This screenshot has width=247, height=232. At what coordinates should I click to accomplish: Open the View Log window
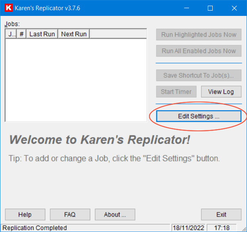click(x=221, y=92)
